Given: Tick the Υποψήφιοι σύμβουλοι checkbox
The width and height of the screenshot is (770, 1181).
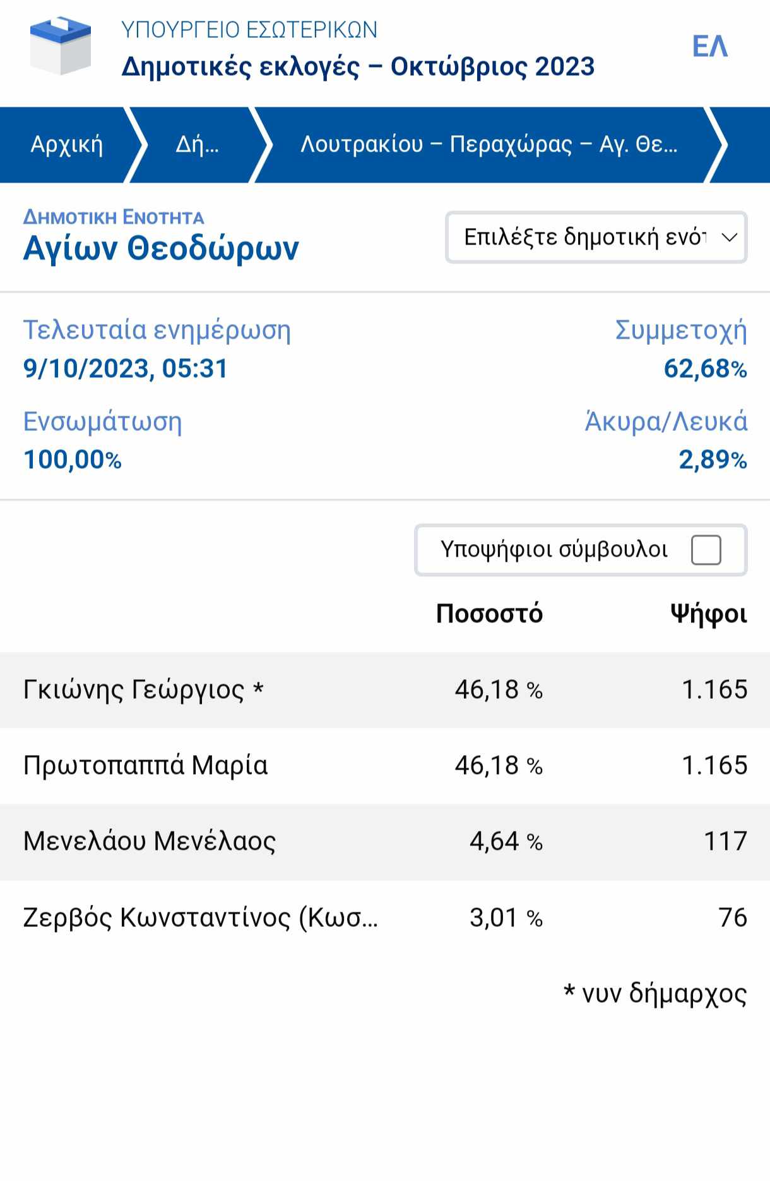Looking at the screenshot, I should click(706, 550).
